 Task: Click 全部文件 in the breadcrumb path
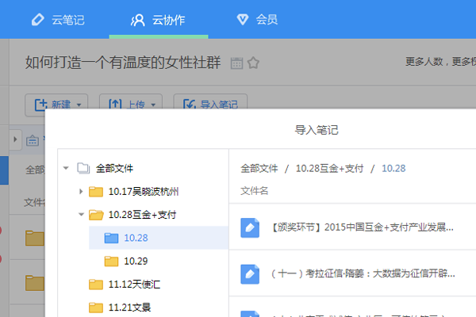(x=259, y=168)
